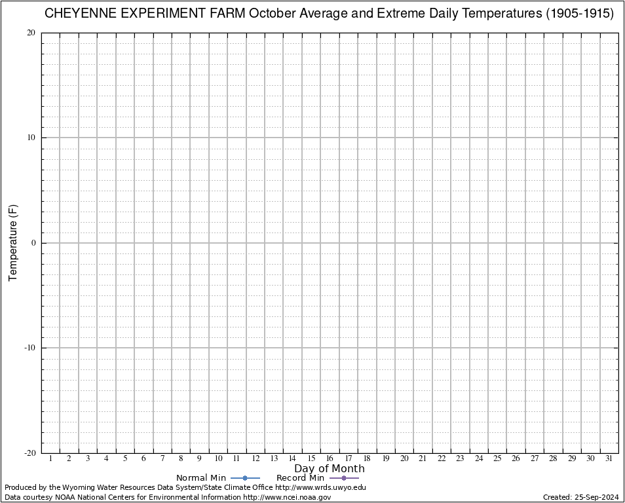Click x-axis day label 15
Viewport: 625px width, 503px height.
click(x=311, y=458)
